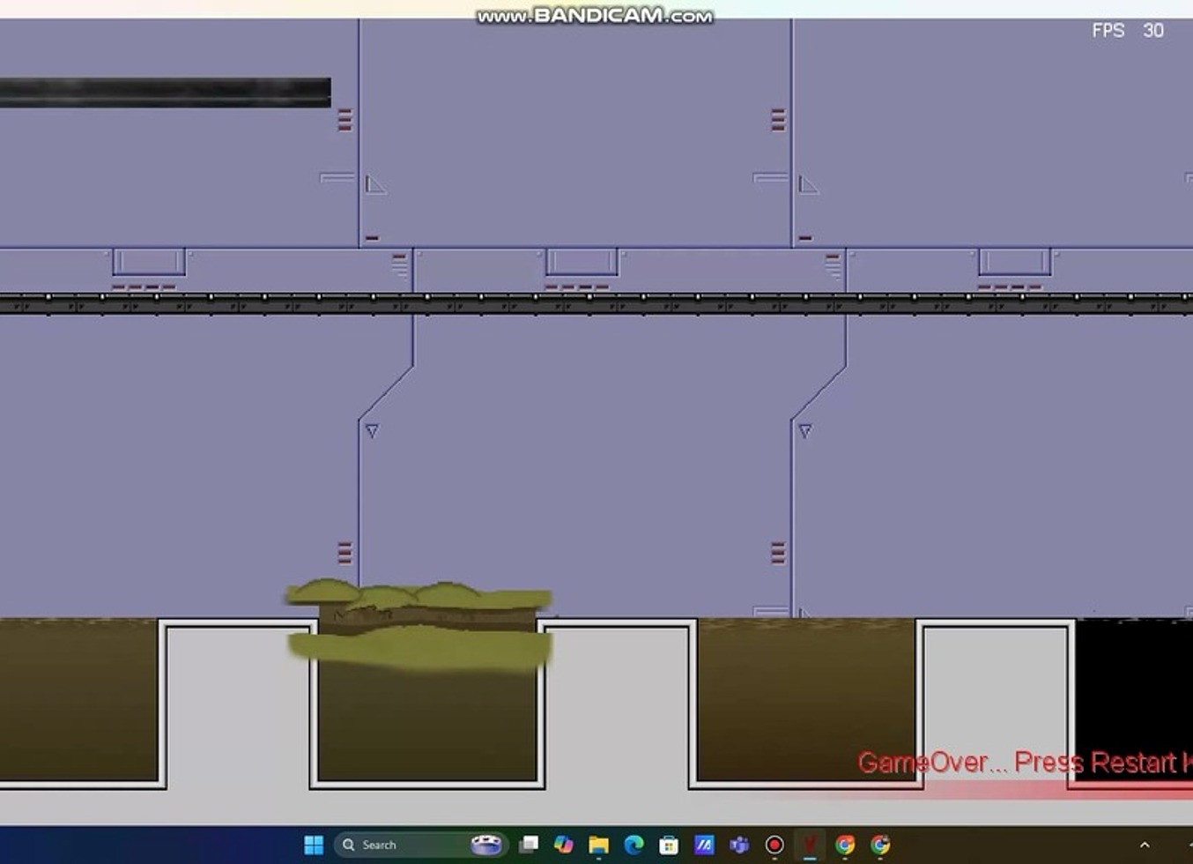Viewport: 1193px width, 864px height.
Task: Switch to the Bandicam recorder icon
Action: (x=774, y=845)
